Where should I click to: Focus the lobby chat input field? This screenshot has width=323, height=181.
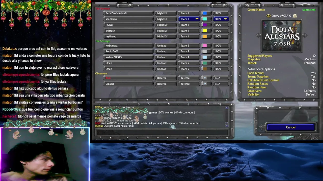(x=161, y=132)
